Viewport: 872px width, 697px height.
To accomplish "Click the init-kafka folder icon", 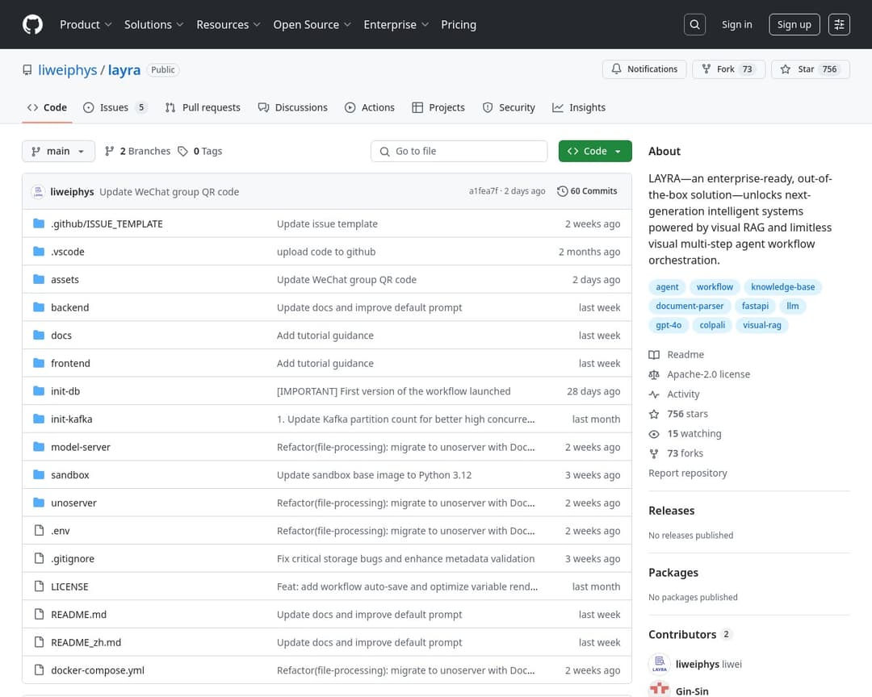I will (39, 419).
